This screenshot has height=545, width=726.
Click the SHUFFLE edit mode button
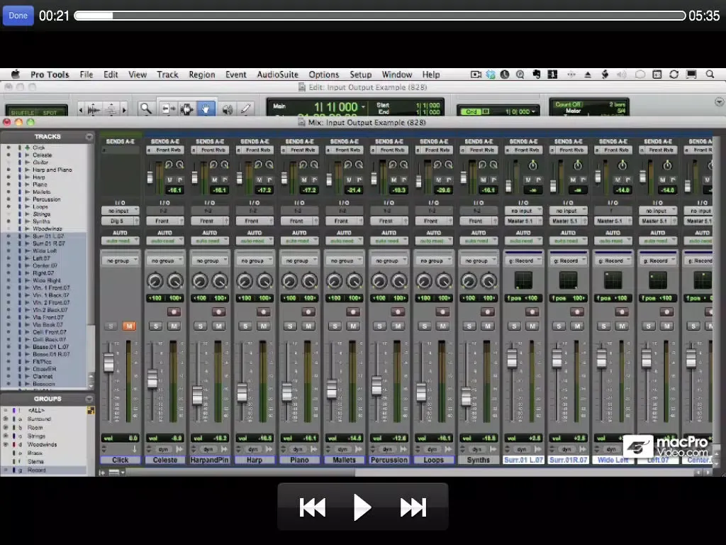[x=22, y=113]
